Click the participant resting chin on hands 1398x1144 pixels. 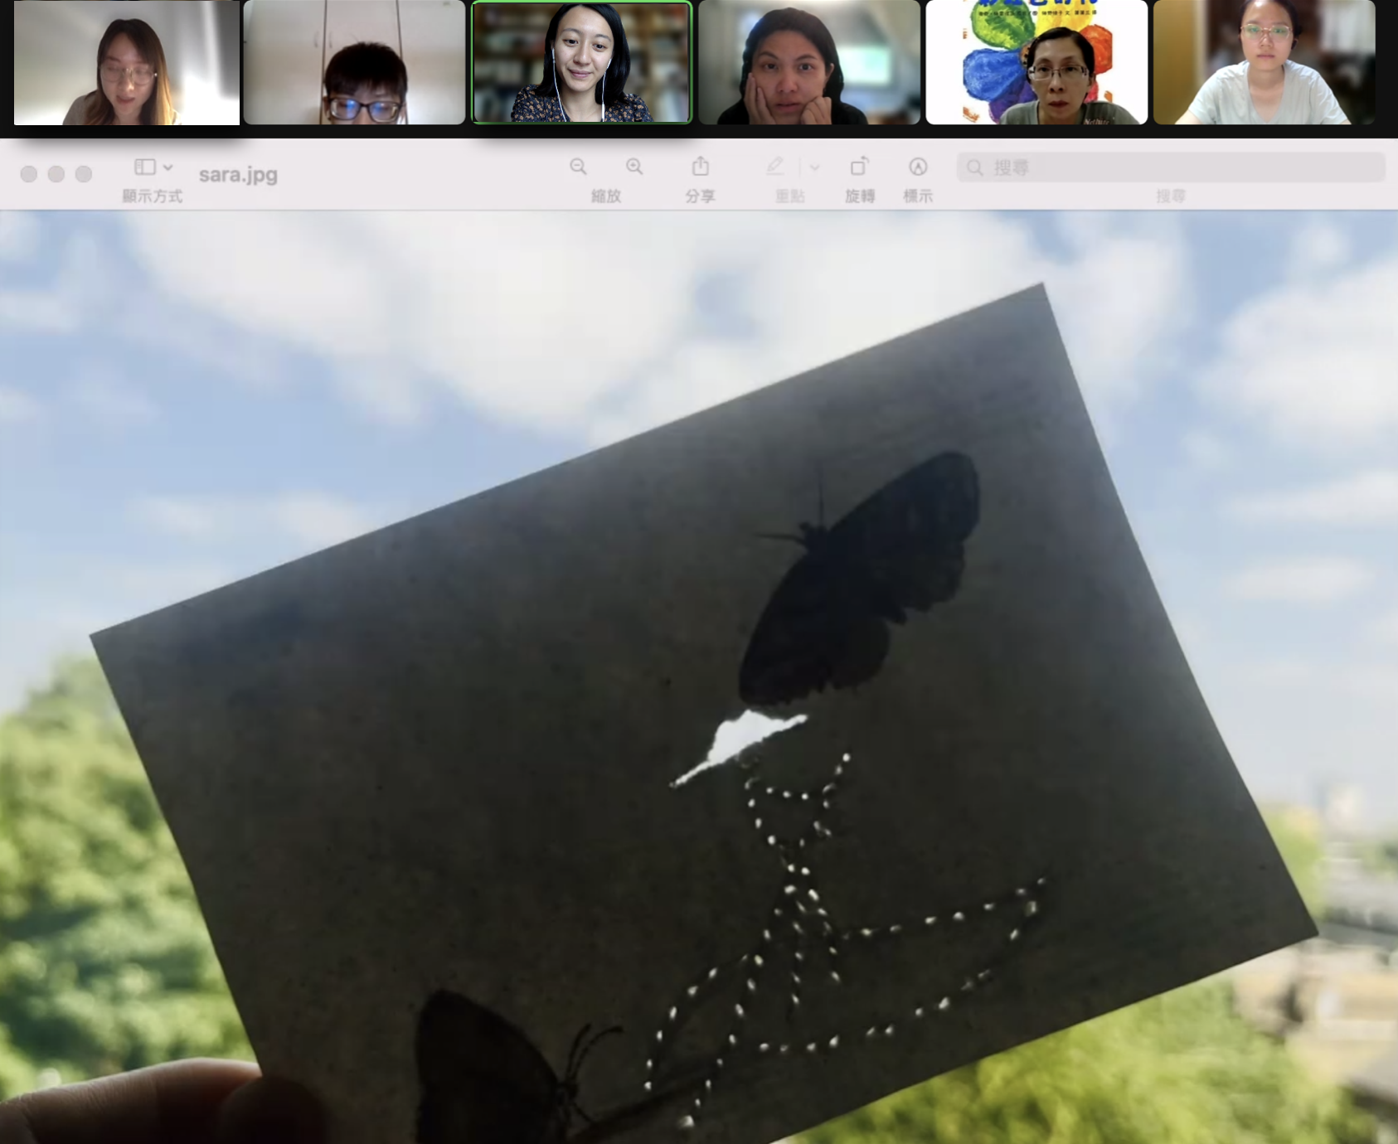click(x=809, y=62)
